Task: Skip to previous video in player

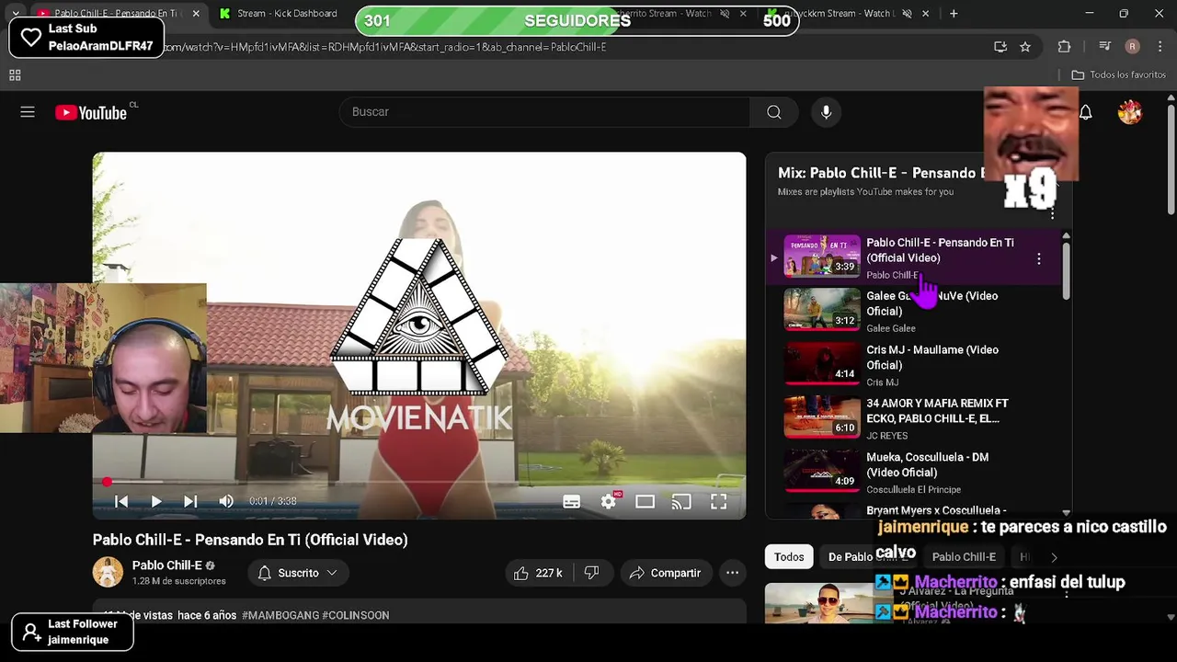Action: 121,501
